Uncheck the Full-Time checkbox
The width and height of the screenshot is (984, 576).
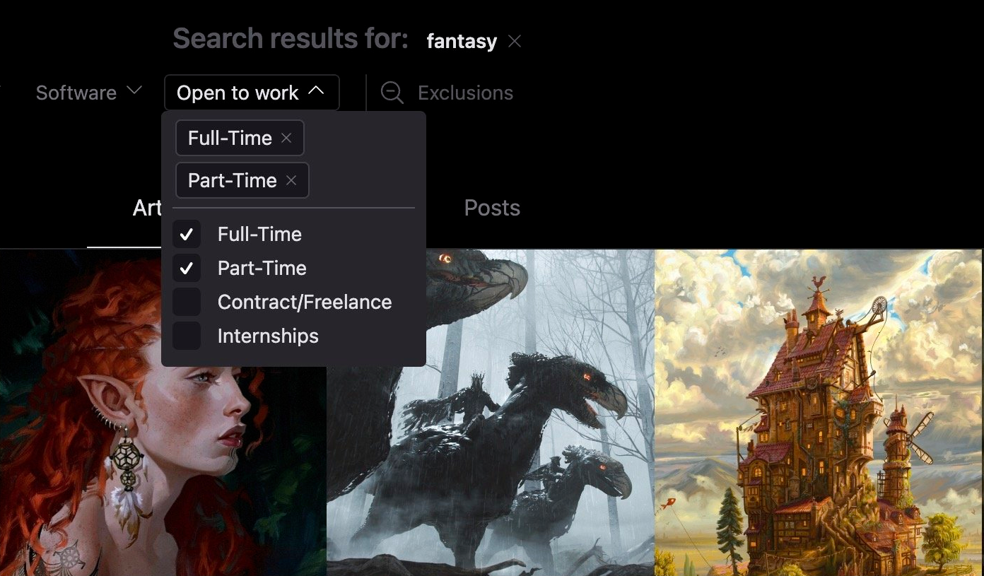coord(187,234)
